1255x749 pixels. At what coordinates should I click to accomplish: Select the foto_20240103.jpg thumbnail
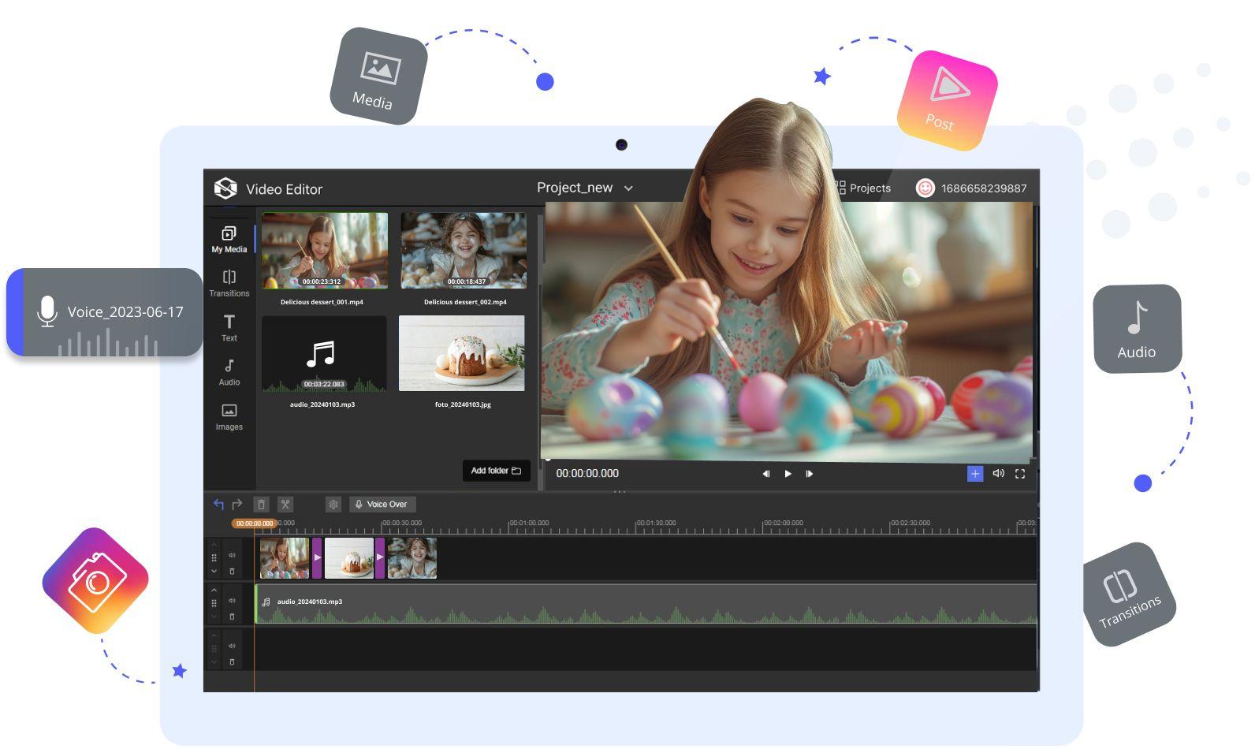coord(462,354)
